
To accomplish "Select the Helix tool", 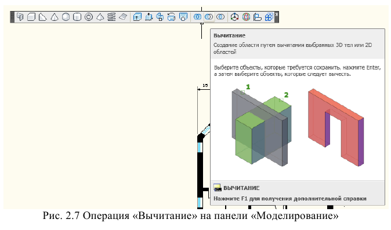I will point(111,17).
